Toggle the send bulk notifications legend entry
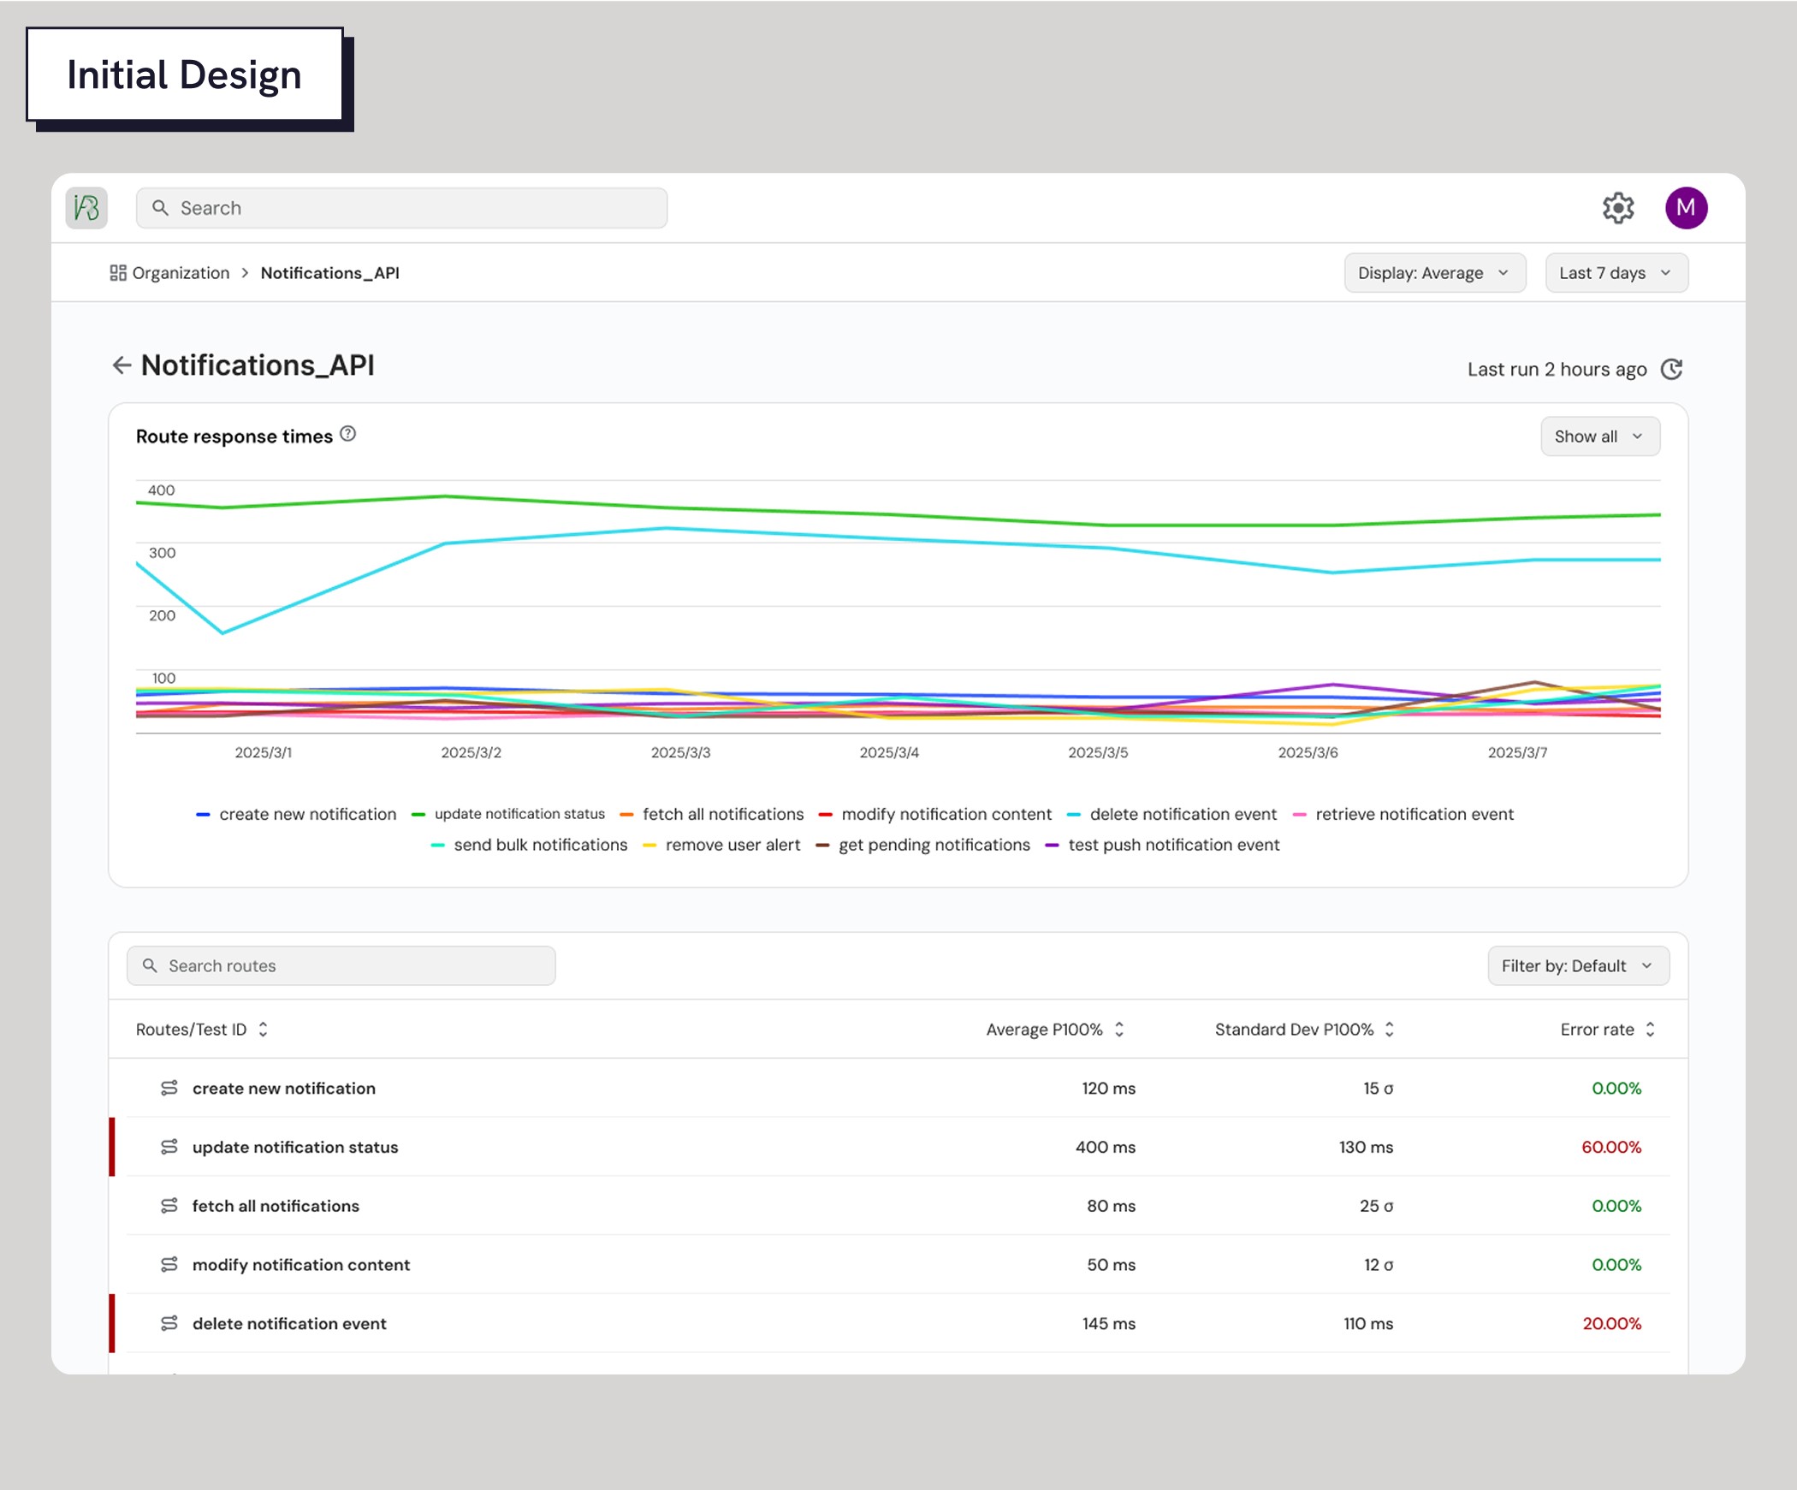Viewport: 1797px width, 1490px height. (539, 845)
